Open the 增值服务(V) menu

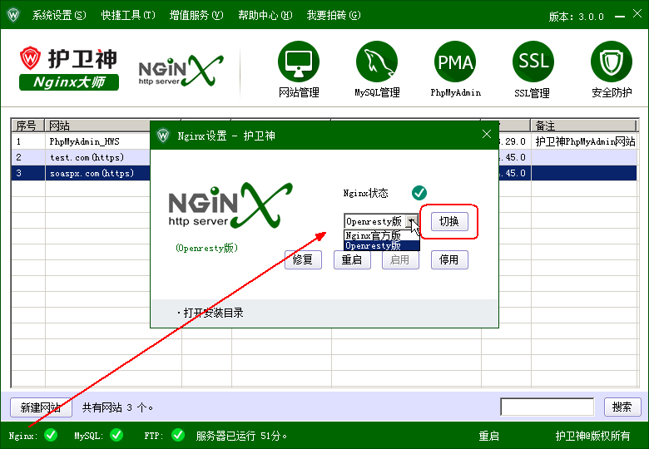pyautogui.click(x=196, y=15)
